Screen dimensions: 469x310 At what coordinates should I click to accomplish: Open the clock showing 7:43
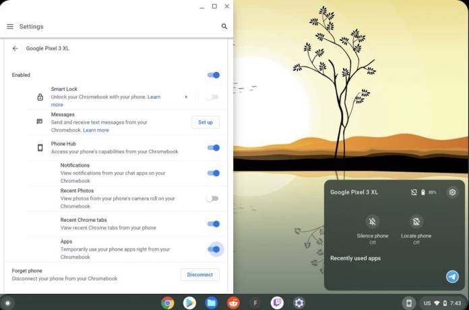pos(456,303)
